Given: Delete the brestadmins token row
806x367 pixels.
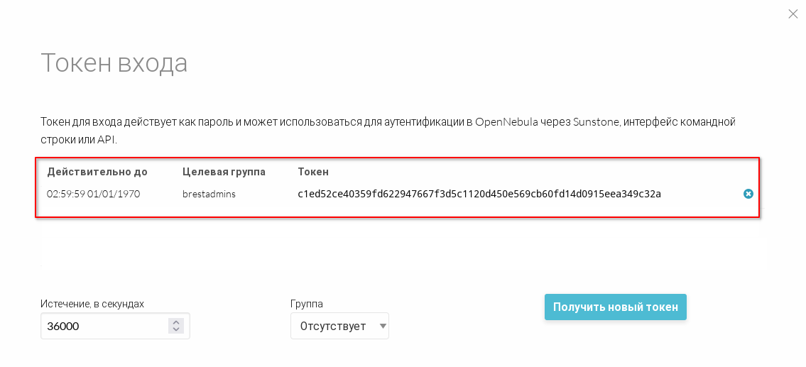Looking at the screenshot, I should tap(748, 194).
